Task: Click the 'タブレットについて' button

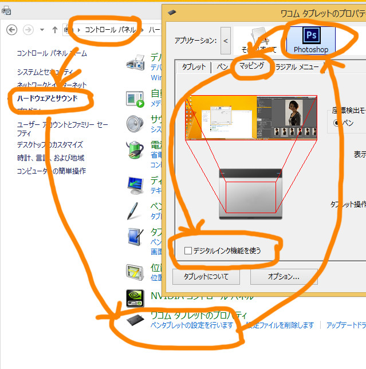Action: pyautogui.click(x=206, y=277)
